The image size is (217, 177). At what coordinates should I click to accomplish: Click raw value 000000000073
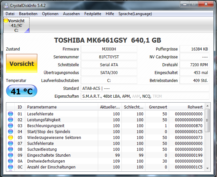pyautogui.click(x=189, y=137)
